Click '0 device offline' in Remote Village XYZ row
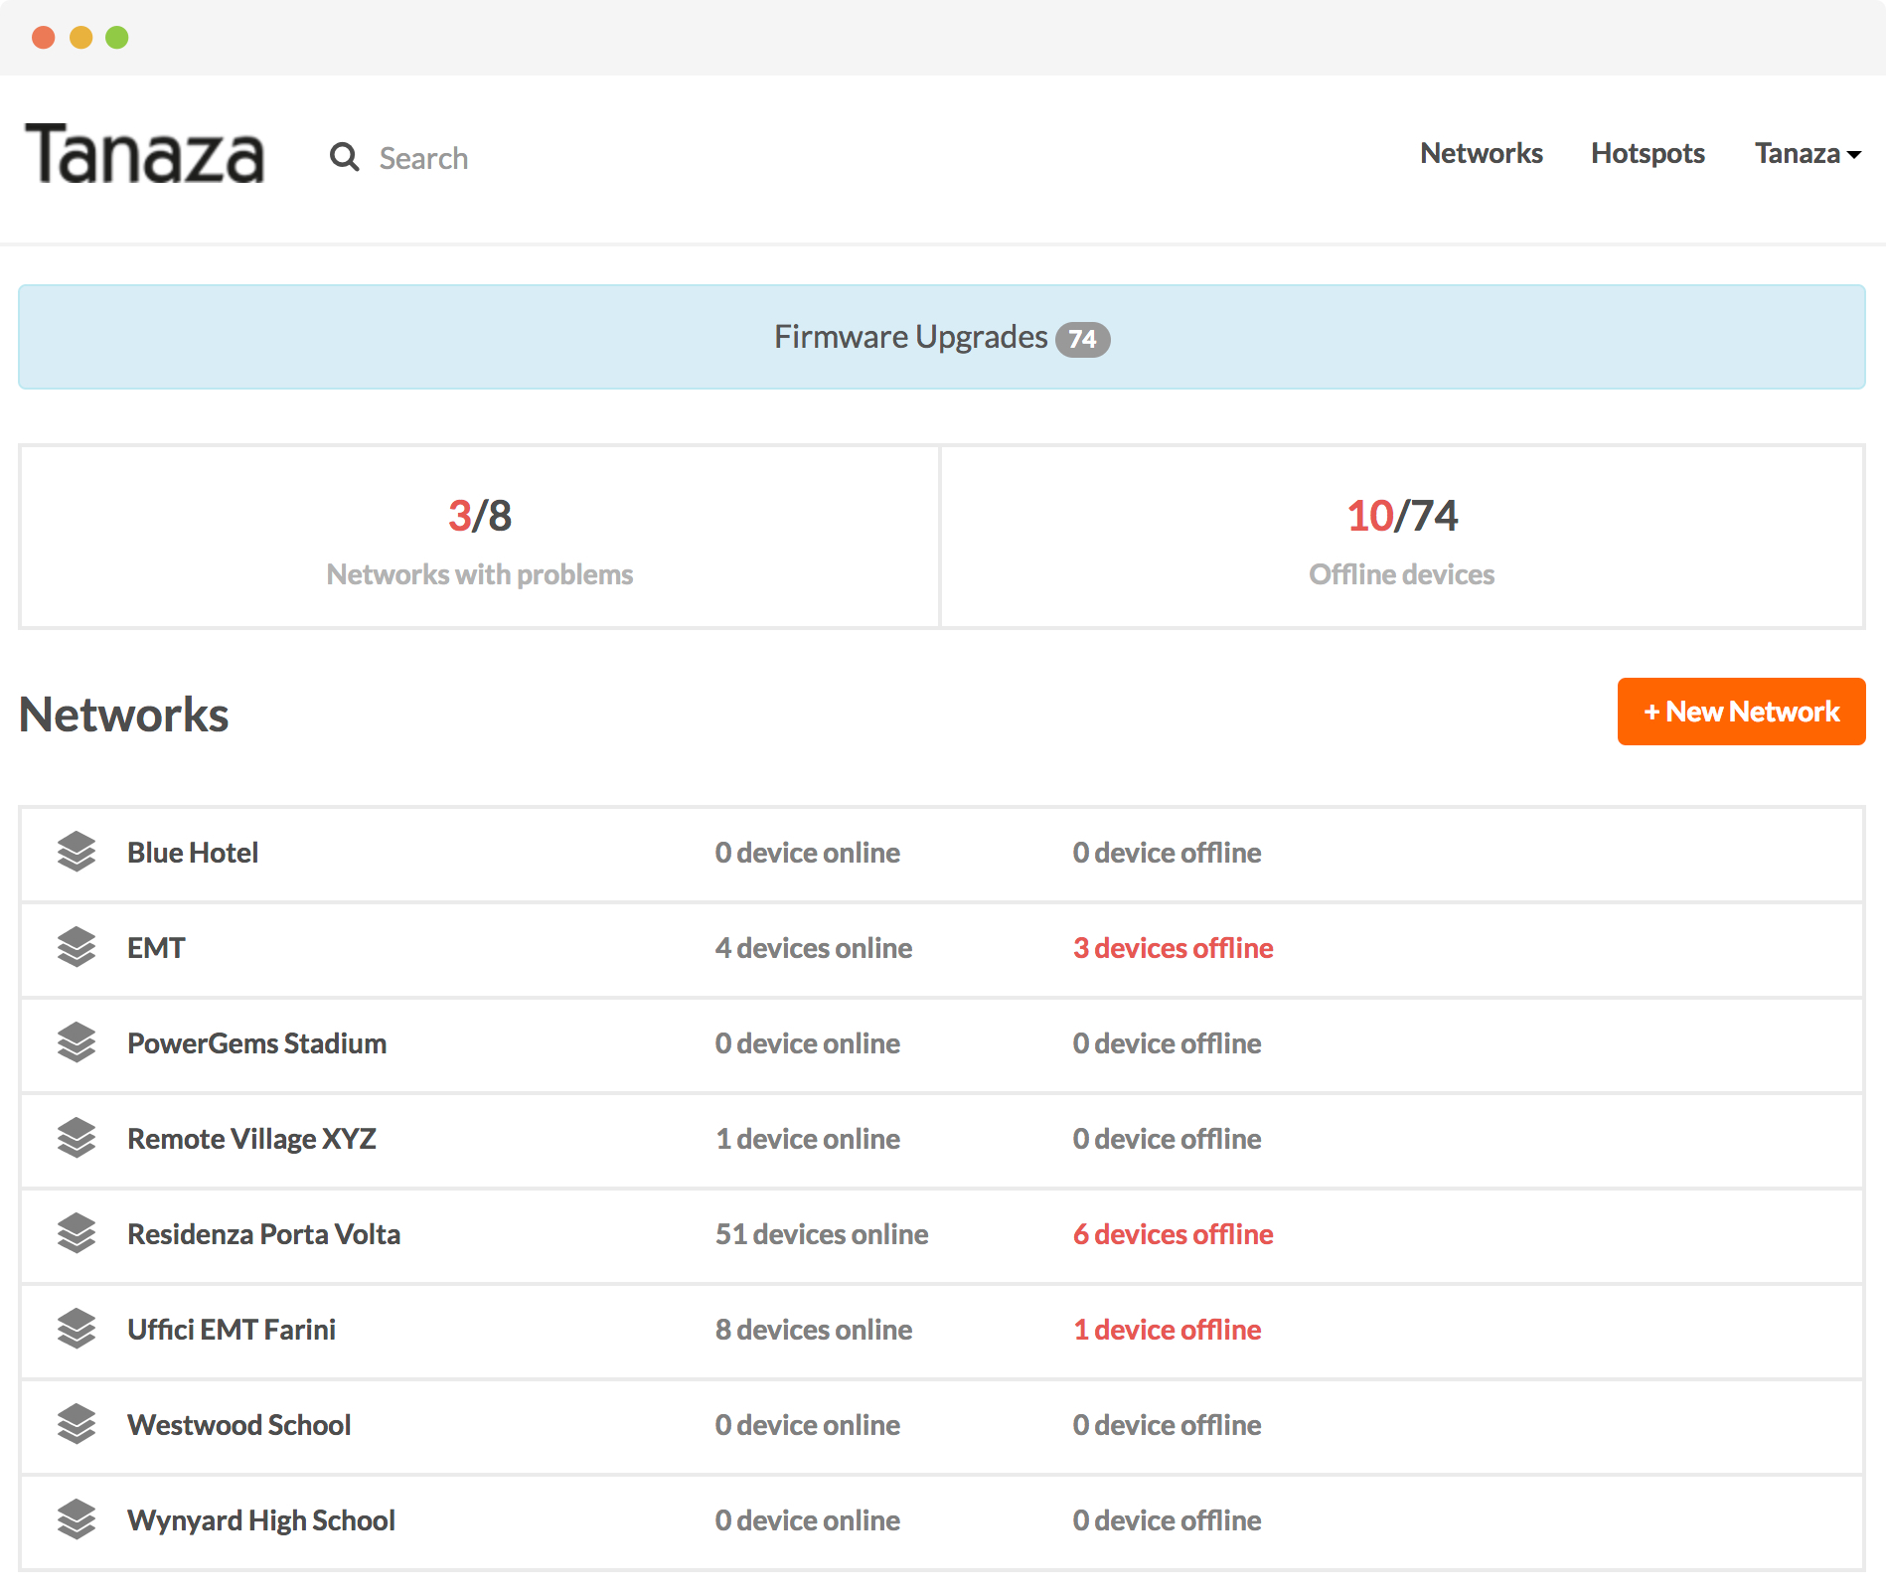Screen dimensions: 1886x1592 tap(1167, 1139)
